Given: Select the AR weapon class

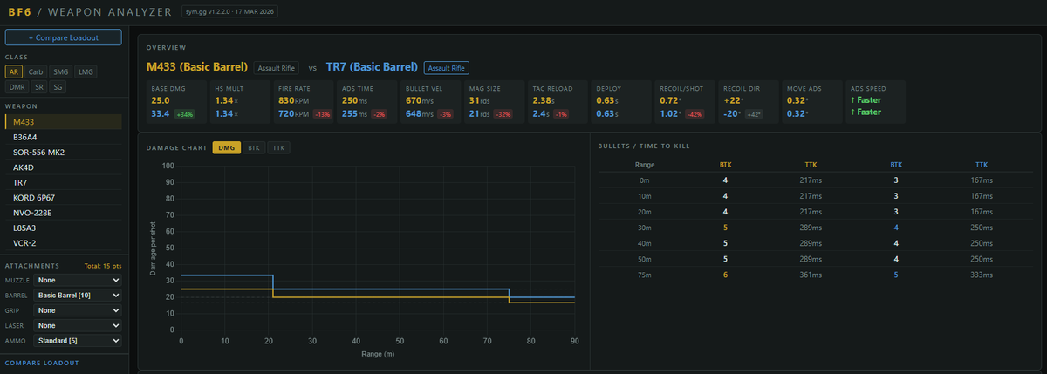Looking at the screenshot, I should click(x=15, y=71).
